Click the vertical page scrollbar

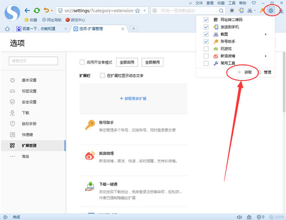tap(284, 82)
